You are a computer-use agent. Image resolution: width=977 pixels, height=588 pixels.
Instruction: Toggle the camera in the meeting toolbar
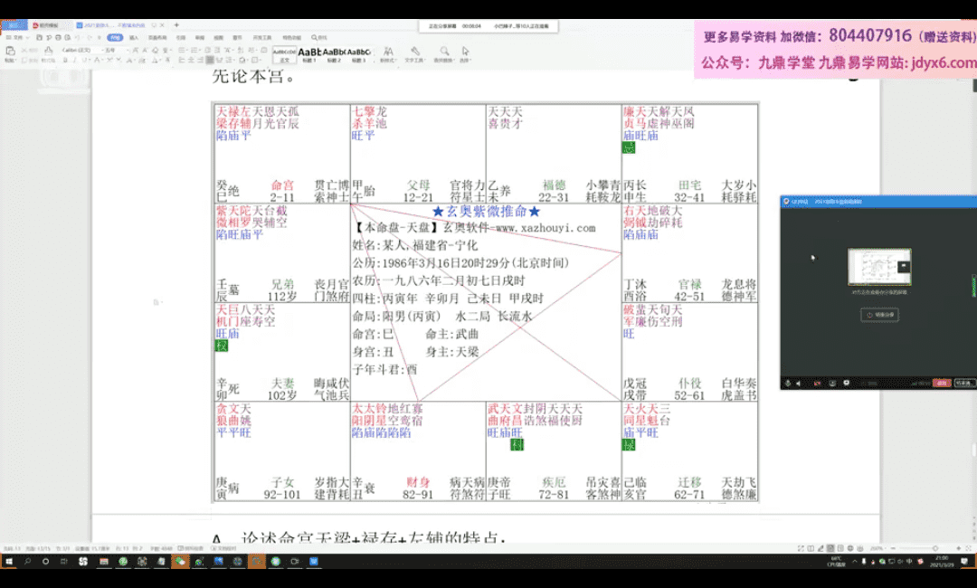point(819,383)
